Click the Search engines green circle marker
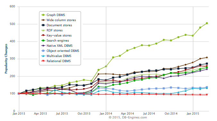Viewport: 217px width, 121px height. click(43, 40)
